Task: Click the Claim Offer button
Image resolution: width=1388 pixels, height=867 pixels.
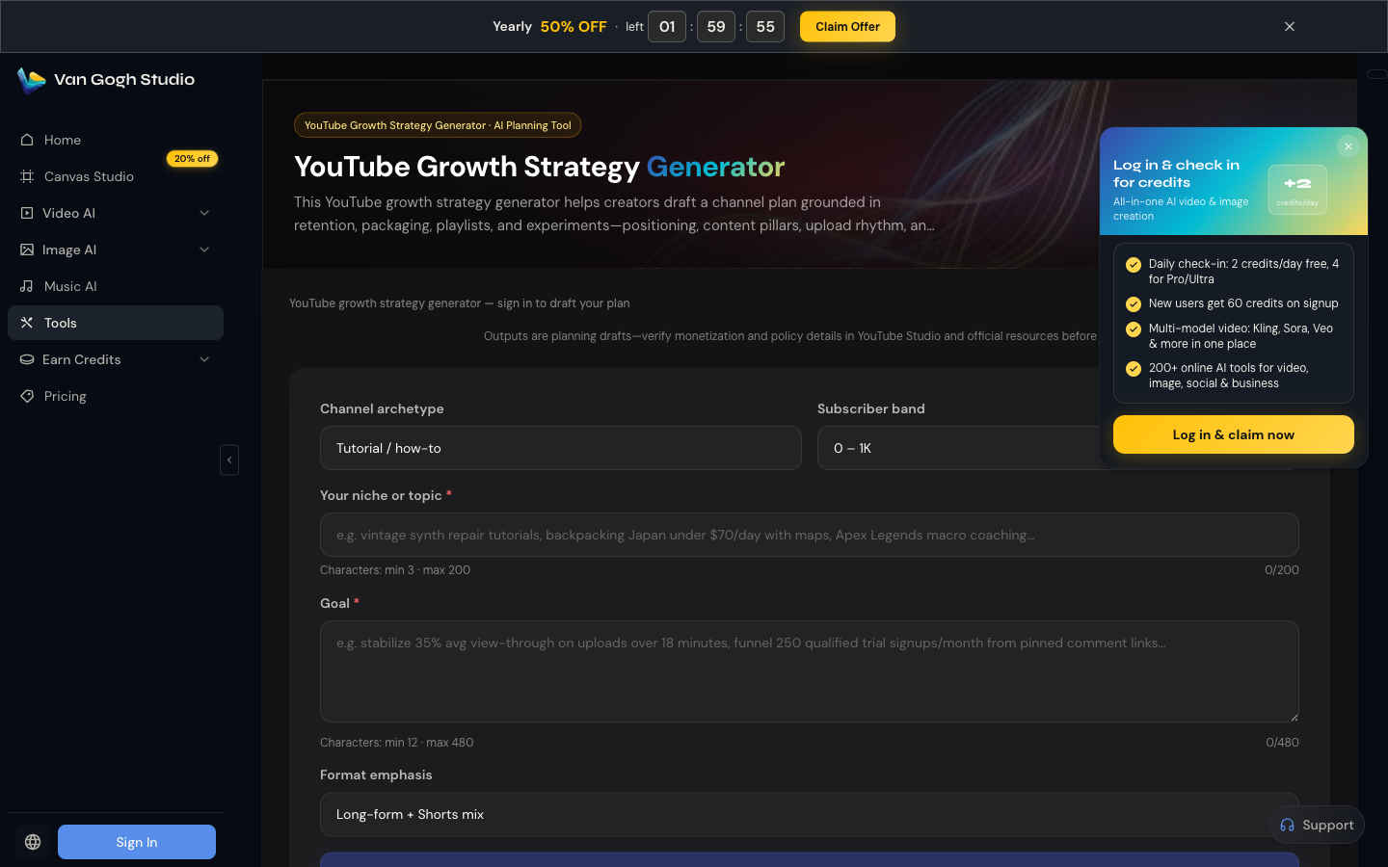Action: [847, 27]
